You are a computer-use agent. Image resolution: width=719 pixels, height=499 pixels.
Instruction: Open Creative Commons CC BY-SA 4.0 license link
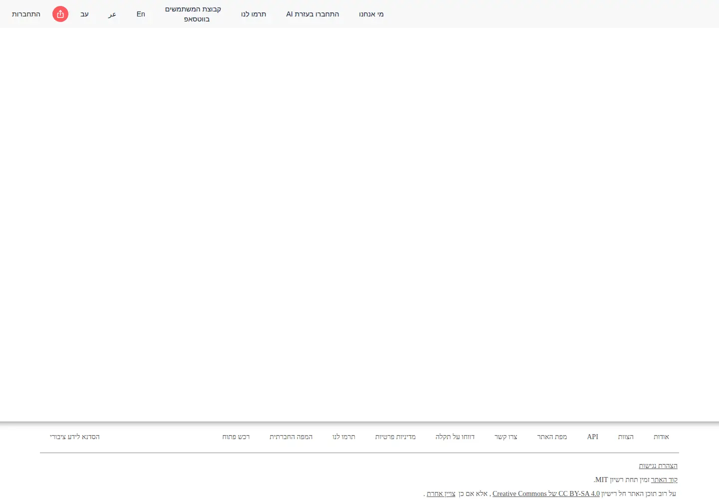546,494
